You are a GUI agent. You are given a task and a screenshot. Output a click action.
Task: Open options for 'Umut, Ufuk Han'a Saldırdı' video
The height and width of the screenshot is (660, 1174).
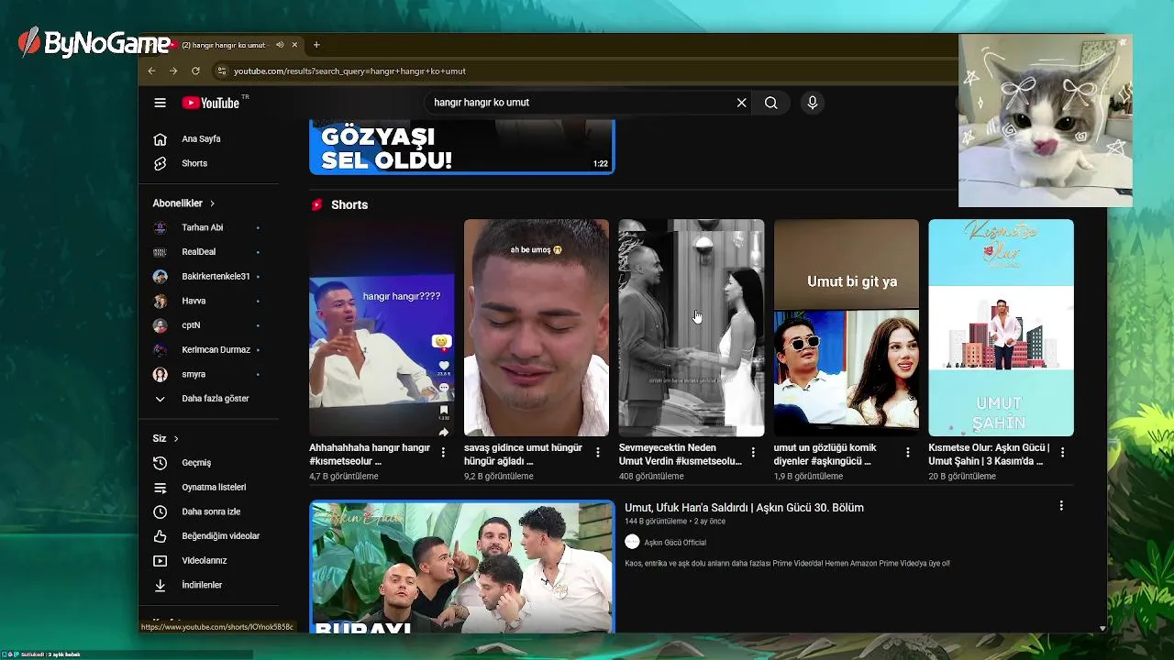point(1061,506)
